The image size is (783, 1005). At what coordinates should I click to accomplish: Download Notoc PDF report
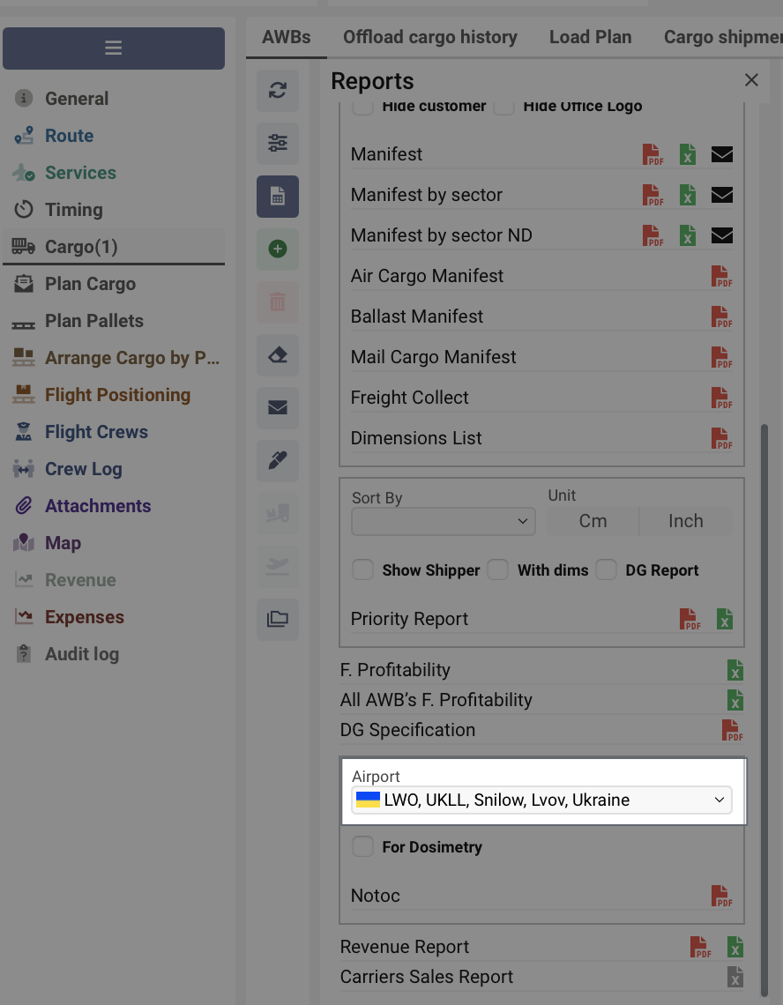pos(721,897)
